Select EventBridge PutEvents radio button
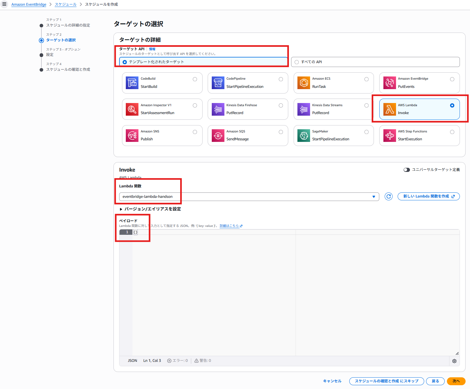This screenshot has height=389, width=470. (x=452, y=79)
